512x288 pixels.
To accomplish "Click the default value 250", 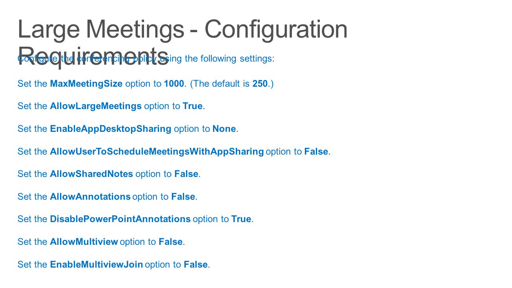I will coord(260,84).
